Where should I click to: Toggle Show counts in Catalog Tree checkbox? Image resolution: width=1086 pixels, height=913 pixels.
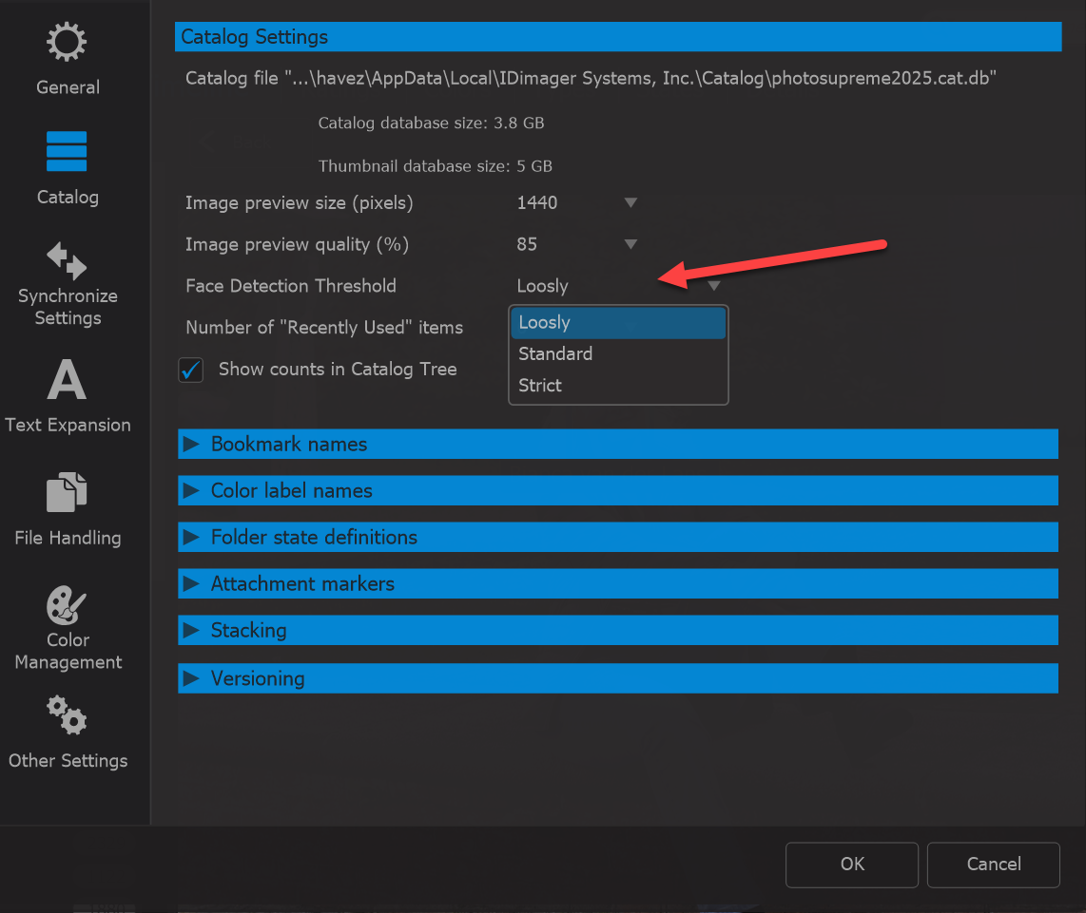190,370
